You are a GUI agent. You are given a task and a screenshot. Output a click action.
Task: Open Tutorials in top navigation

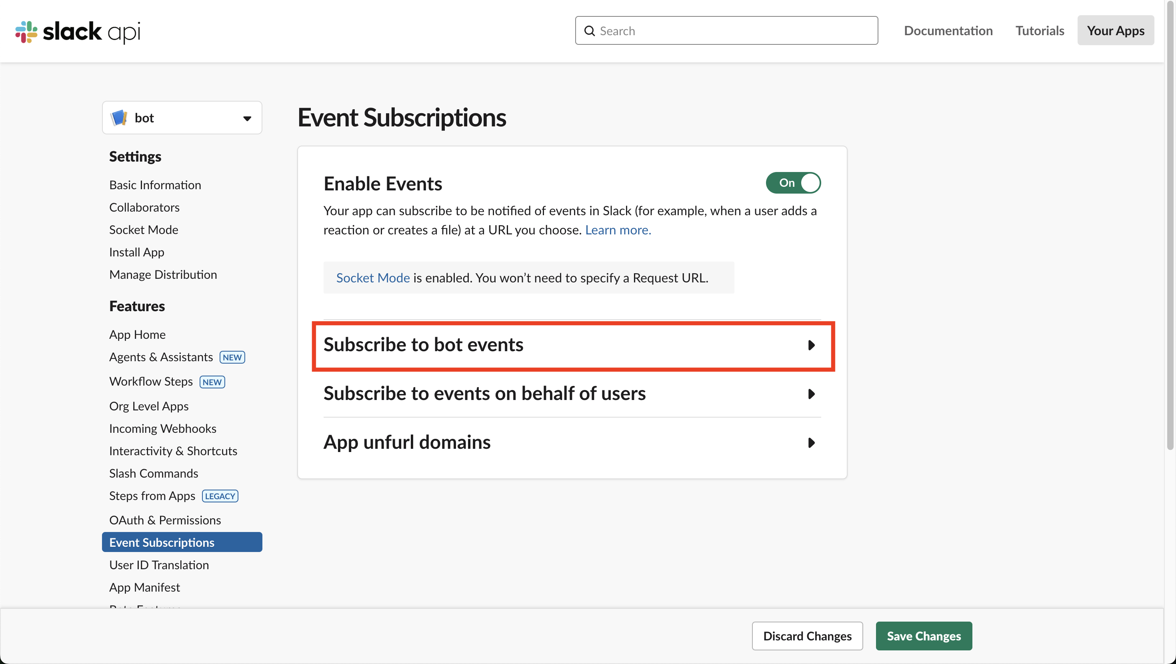click(x=1040, y=30)
